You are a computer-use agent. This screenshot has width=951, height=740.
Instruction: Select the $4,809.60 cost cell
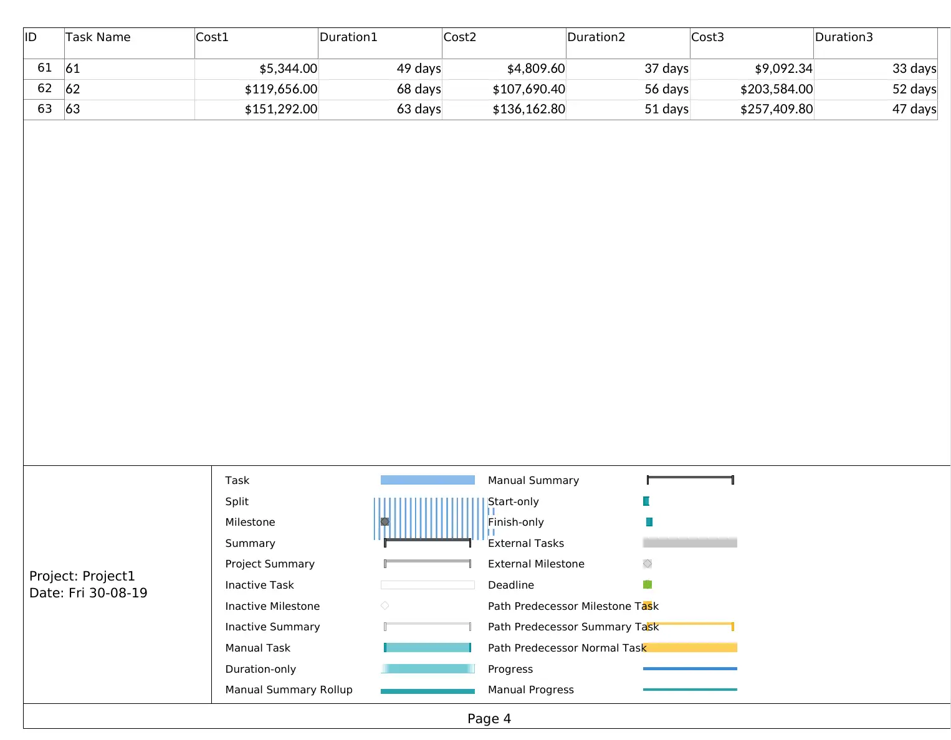click(504, 69)
